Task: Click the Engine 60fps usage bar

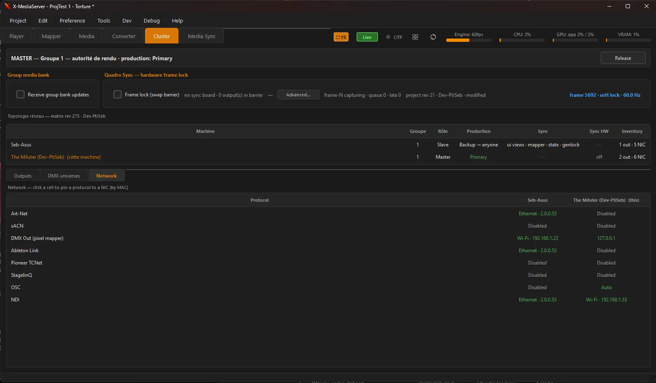Action: pyautogui.click(x=468, y=40)
